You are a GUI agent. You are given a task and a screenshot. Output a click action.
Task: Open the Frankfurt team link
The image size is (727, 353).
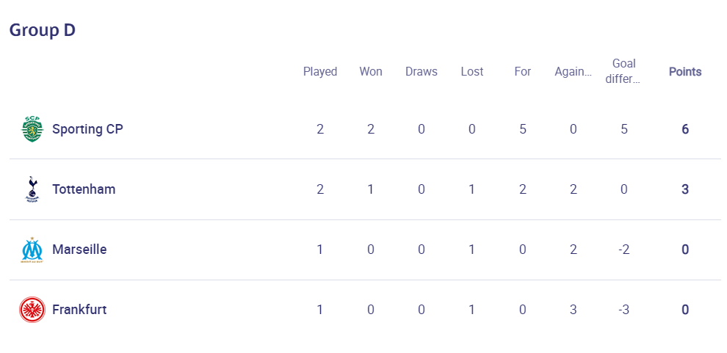pyautogui.click(x=79, y=310)
